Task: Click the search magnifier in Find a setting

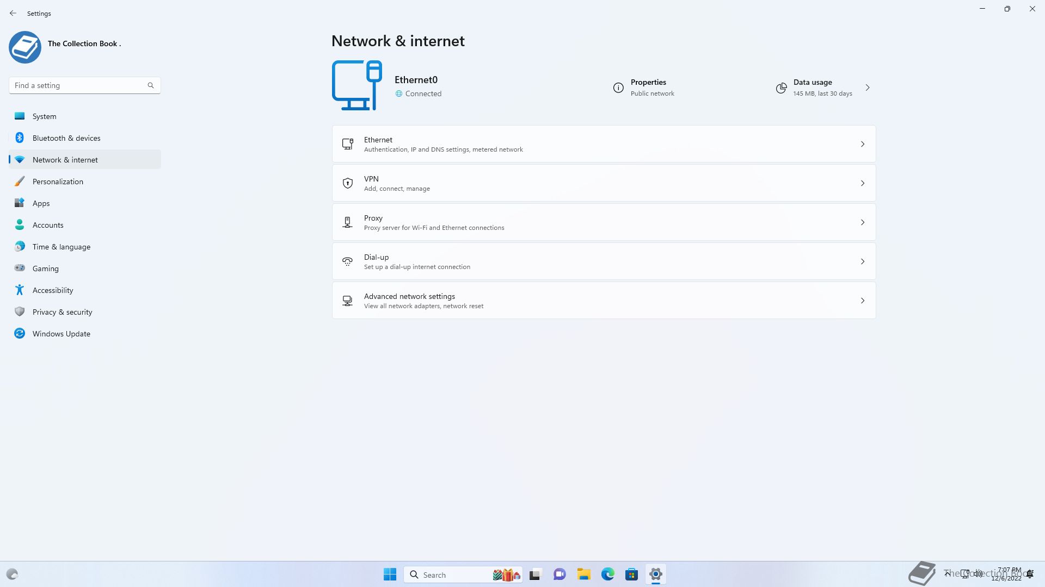Action: 151,85
